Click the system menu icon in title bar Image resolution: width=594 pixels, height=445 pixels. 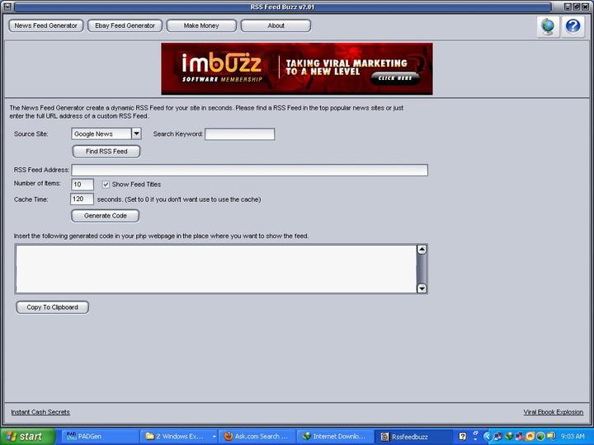tap(7, 7)
